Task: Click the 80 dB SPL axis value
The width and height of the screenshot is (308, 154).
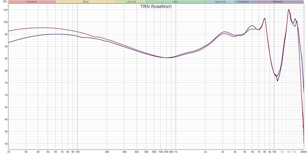Action: point(6,71)
